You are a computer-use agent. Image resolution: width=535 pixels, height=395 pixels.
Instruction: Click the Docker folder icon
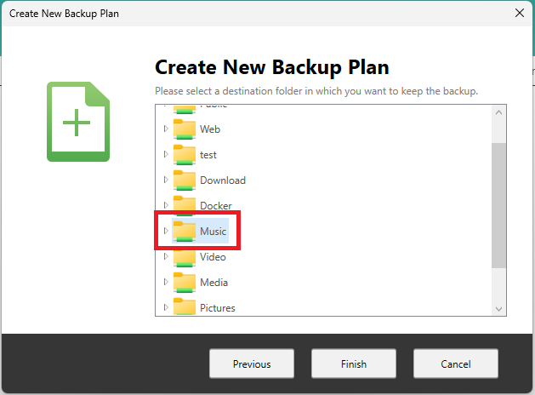point(185,205)
